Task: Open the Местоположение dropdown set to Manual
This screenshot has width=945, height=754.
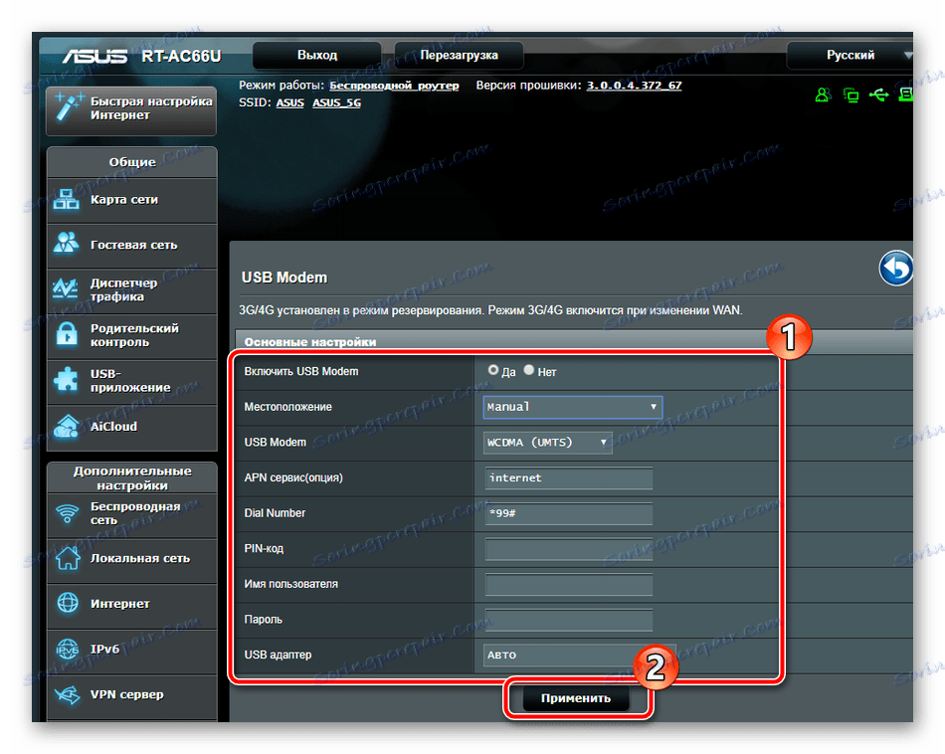Action: [573, 407]
